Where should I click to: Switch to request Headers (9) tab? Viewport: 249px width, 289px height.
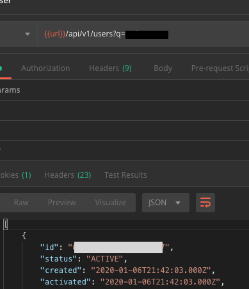(x=110, y=68)
